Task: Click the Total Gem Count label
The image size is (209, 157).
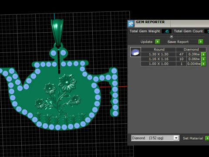Action: (x=188, y=31)
